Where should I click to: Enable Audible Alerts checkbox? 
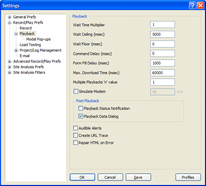[76, 128]
